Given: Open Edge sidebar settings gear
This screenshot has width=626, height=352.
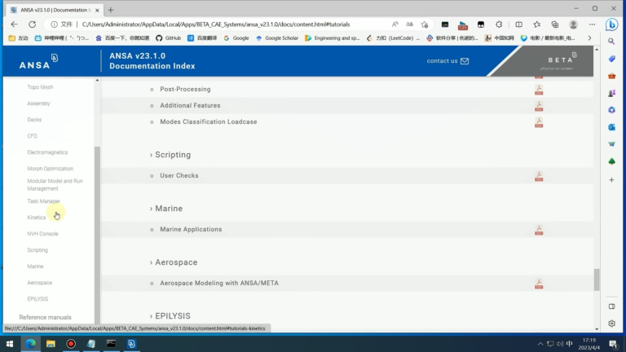Looking at the screenshot, I should coord(611,323).
